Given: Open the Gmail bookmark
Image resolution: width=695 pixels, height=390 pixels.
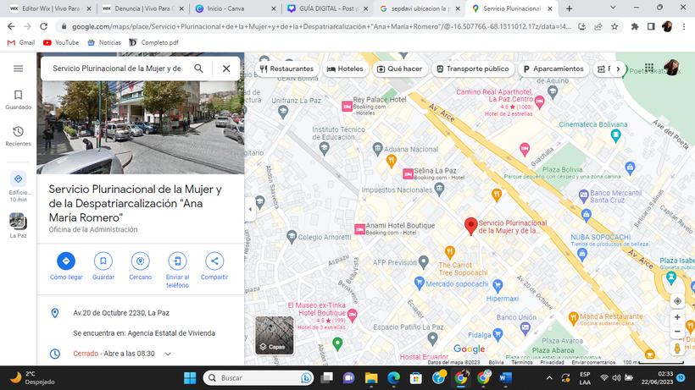Looking at the screenshot, I should 21,42.
